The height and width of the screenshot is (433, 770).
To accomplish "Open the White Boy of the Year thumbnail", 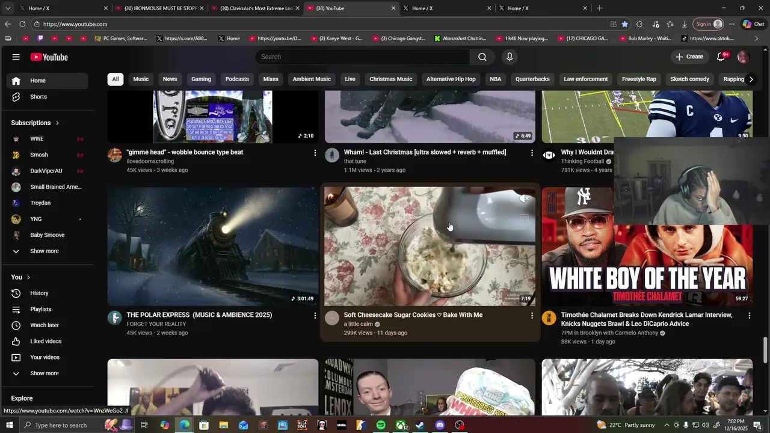I will pos(647,247).
